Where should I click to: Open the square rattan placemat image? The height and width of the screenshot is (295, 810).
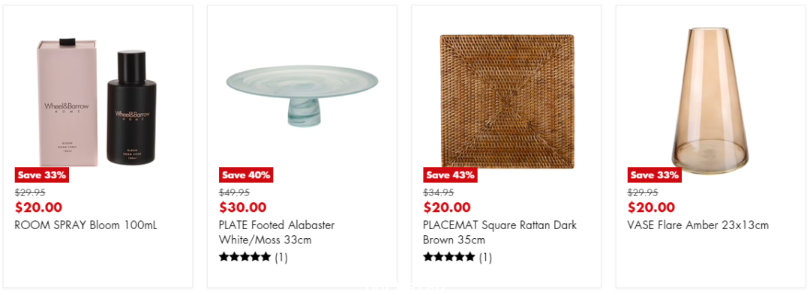(507, 102)
